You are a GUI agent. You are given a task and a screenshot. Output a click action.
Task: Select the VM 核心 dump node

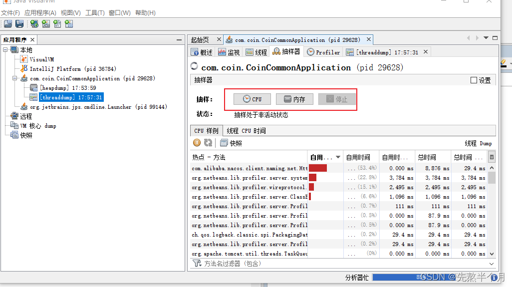38,126
